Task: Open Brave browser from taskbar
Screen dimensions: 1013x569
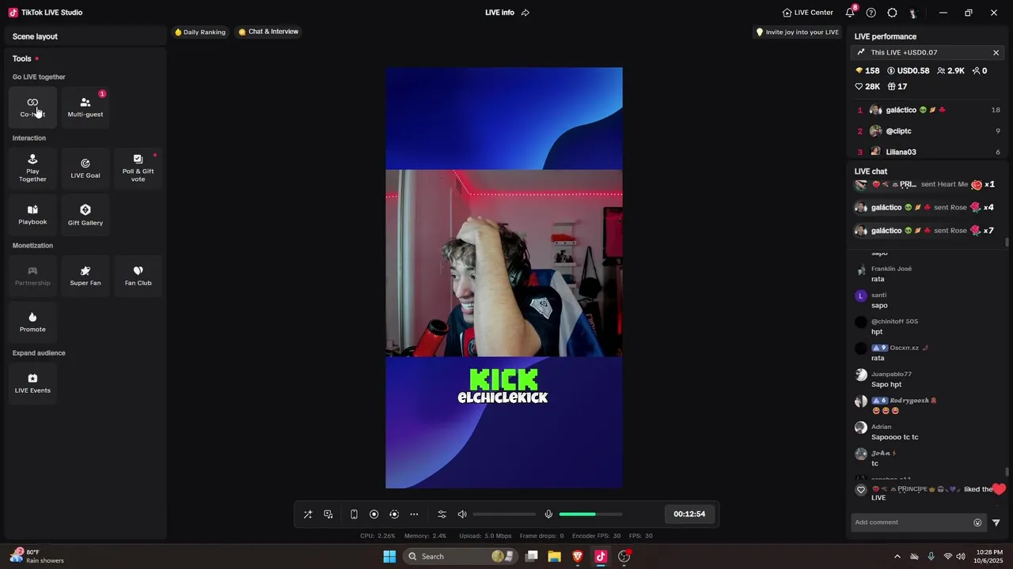Action: pos(578,556)
